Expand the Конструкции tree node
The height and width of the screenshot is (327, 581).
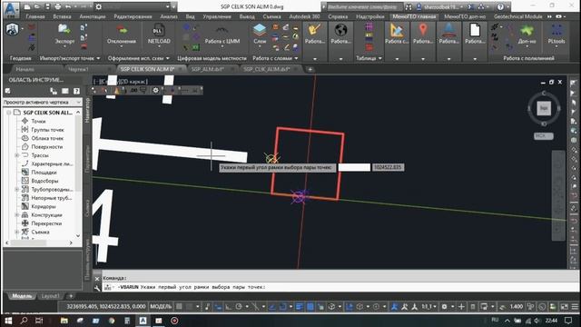(x=17, y=215)
